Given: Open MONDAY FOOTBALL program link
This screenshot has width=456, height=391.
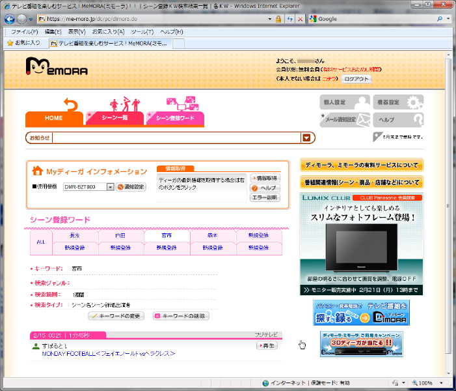Looking at the screenshot, I should (x=109, y=354).
